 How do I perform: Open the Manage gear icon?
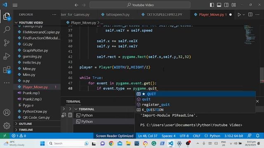coord(7,125)
